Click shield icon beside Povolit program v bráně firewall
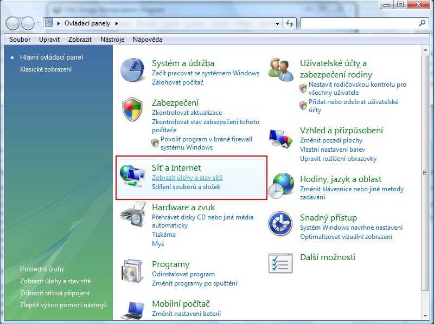The image size is (434, 324). coord(155,143)
